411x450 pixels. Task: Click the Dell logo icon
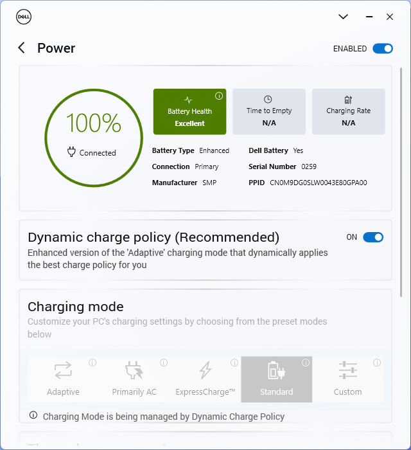click(x=24, y=17)
